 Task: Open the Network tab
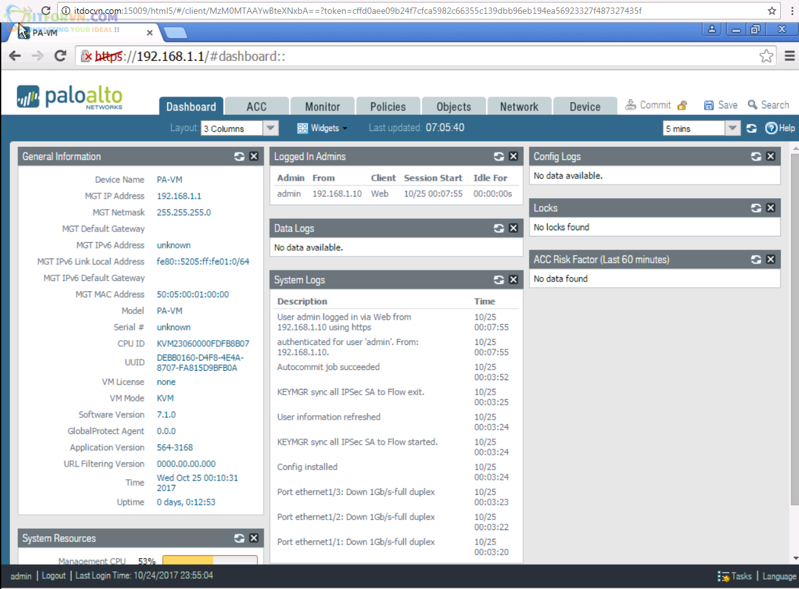[x=519, y=107]
